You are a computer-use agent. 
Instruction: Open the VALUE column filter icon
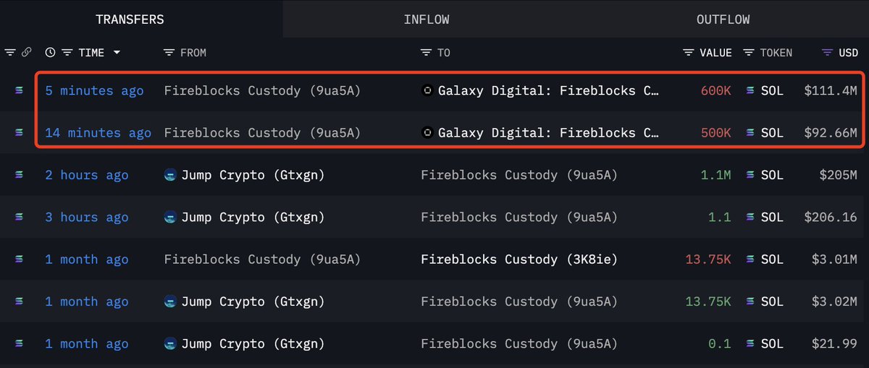[689, 52]
